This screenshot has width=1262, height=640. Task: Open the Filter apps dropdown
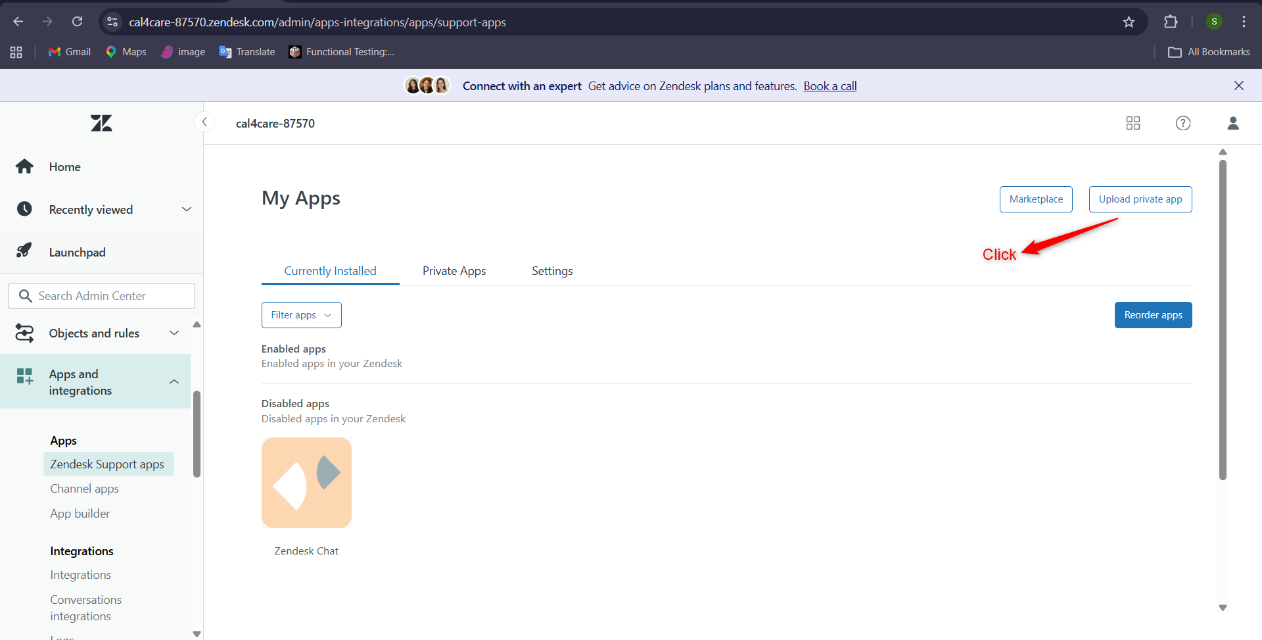click(x=301, y=315)
